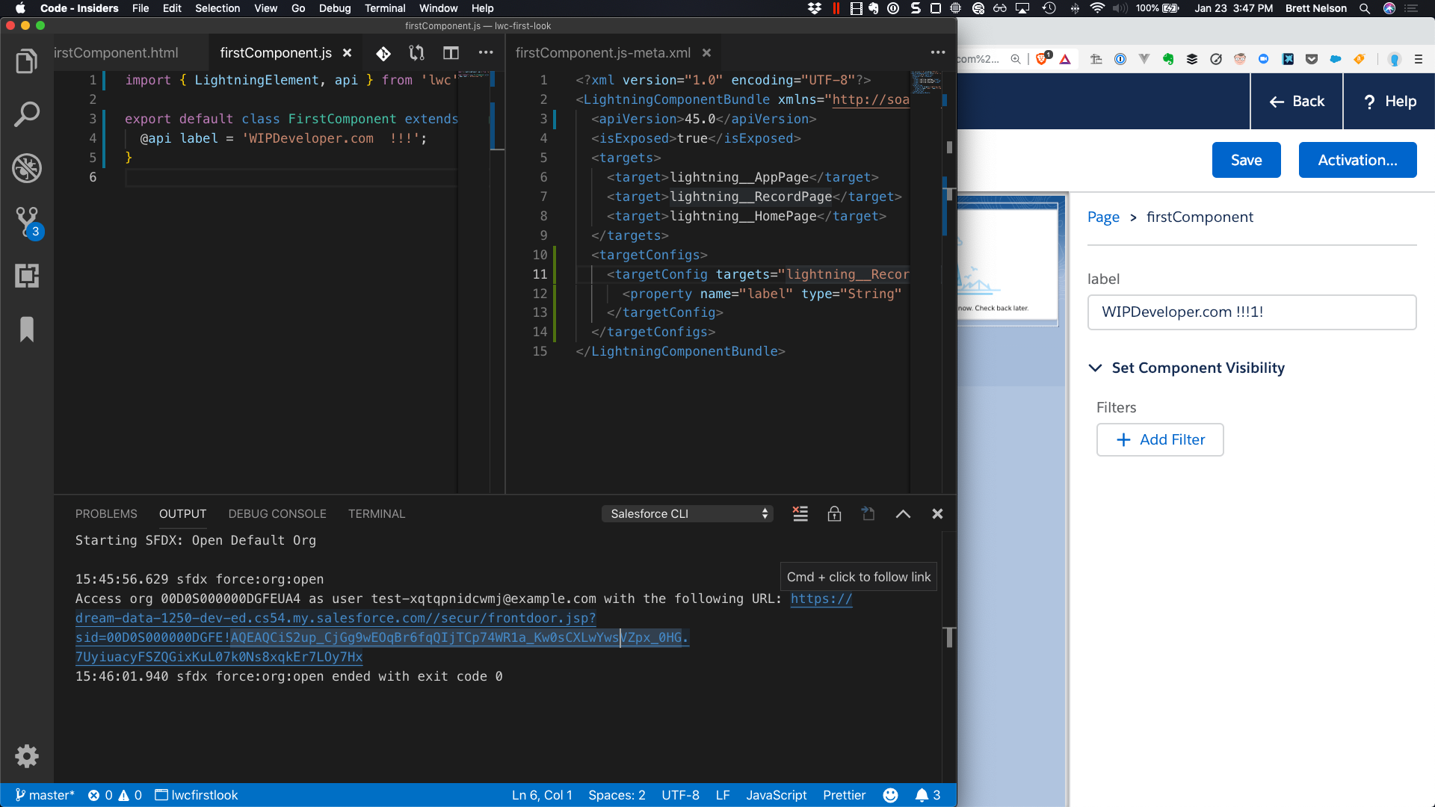Open the Salesforce cloud extension in the browser toolbar
Screen dimensions: 1435x807
click(x=1336, y=59)
